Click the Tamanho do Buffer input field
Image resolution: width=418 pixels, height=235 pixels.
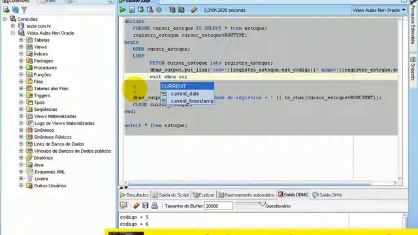tap(219, 206)
